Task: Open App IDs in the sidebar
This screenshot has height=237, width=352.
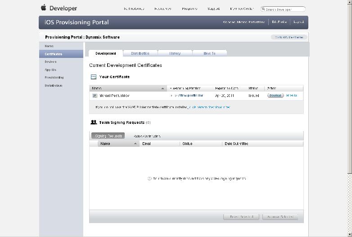Action: [x=50, y=70]
